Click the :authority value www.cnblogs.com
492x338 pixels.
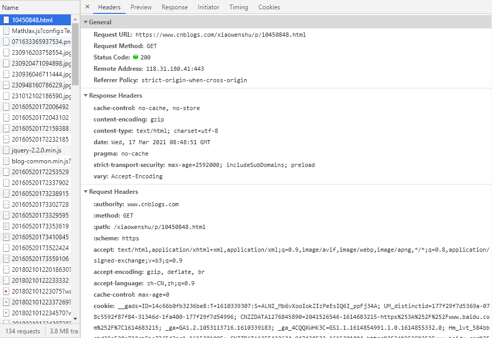pyautogui.click(x=153, y=205)
